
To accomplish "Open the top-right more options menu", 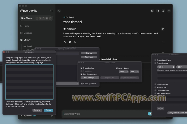I will click(x=169, y=11).
